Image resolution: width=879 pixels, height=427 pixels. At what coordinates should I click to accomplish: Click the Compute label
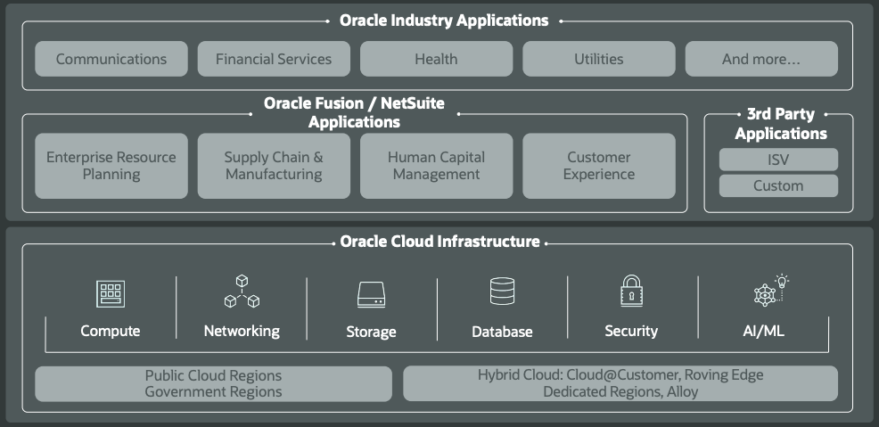click(111, 331)
